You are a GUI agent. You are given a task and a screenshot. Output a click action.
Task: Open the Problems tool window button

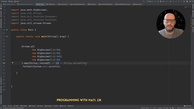coord(24,106)
